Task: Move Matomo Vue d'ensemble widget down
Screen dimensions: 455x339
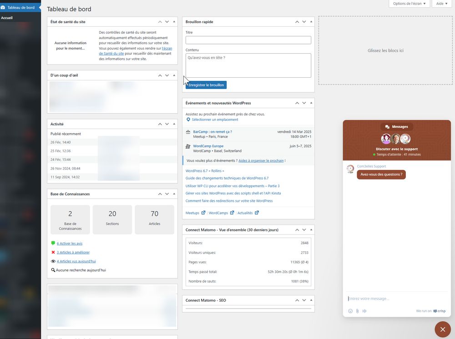Action: pos(304,230)
